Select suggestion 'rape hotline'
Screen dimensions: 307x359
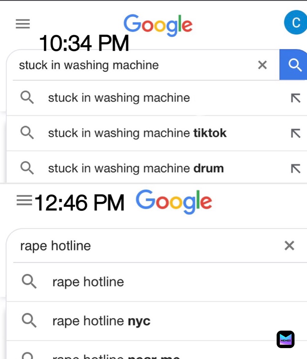click(157, 282)
